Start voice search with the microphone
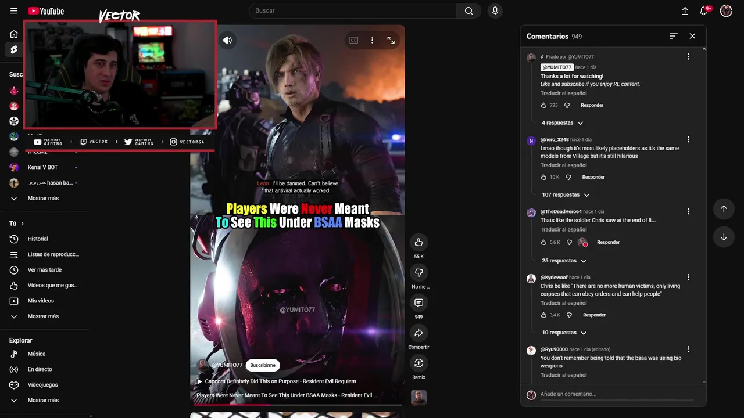The image size is (744, 418). [x=495, y=11]
